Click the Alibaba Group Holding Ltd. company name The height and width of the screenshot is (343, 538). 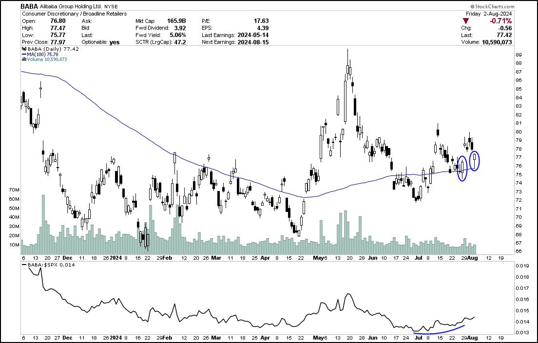71,6
